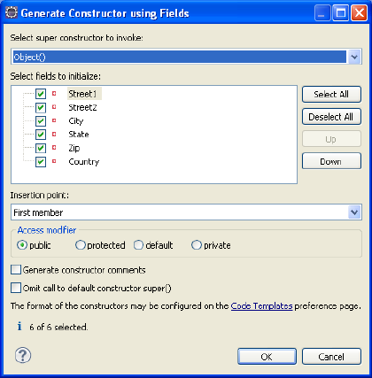Select the Country field name
The width and height of the screenshot is (372, 378).
(x=84, y=162)
